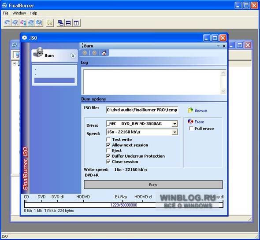Click the home icon in Burn toolbar
Screen dimensions: 260x240
[x=104, y=53]
